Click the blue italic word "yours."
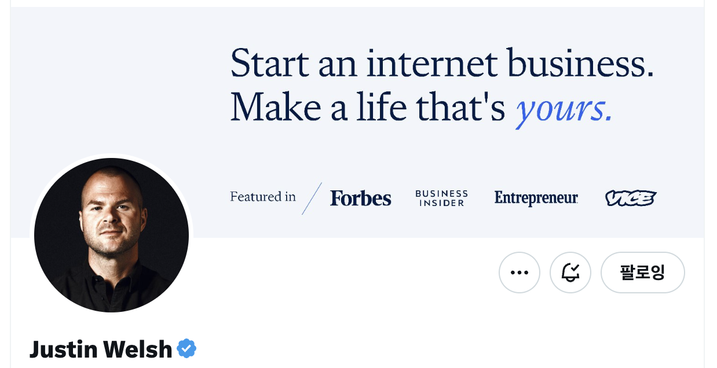The width and height of the screenshot is (717, 368). (564, 108)
